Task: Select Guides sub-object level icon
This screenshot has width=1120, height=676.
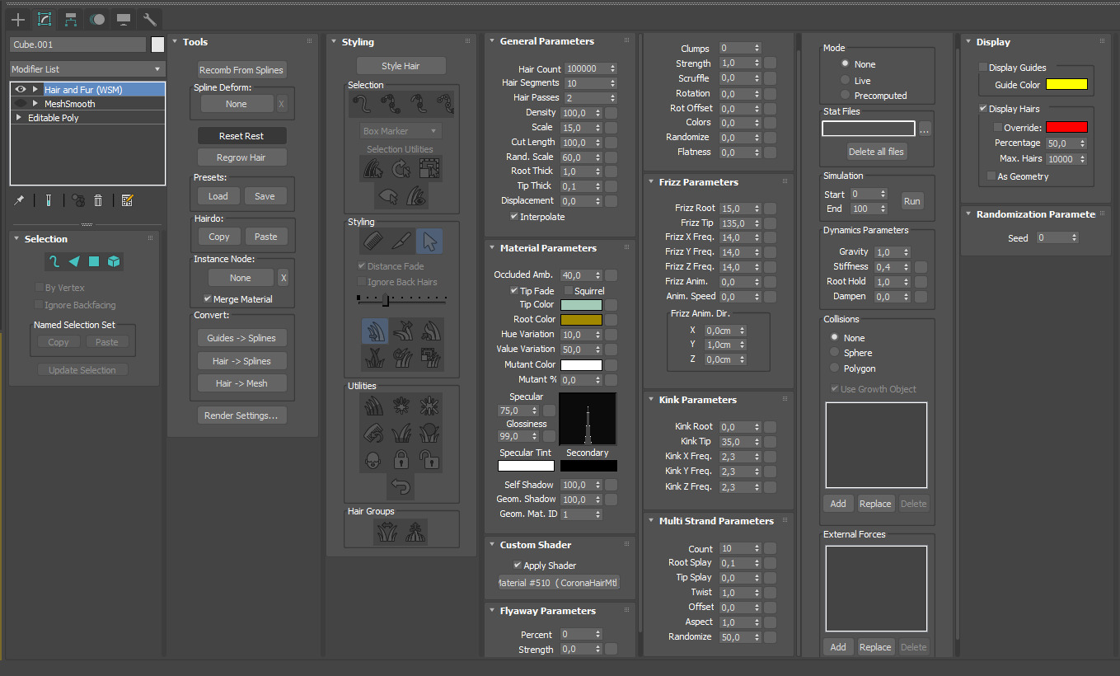Action: [54, 261]
